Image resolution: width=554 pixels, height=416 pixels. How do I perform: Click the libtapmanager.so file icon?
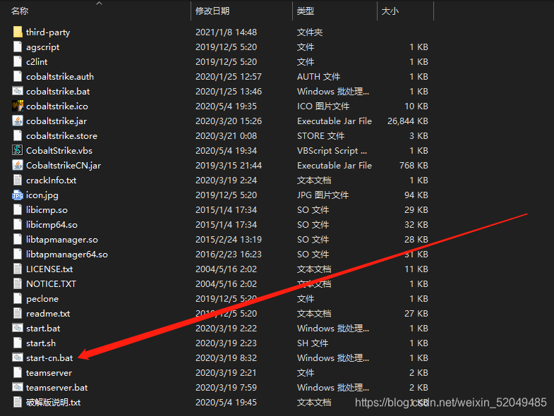[x=18, y=240]
